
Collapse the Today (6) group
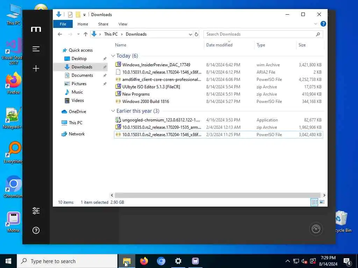click(x=113, y=56)
